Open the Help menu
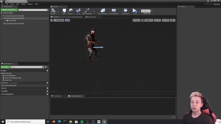The width and height of the screenshot is (221, 124). [x=36, y=4]
